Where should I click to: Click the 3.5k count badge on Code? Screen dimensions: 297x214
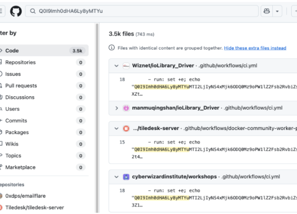coord(77,51)
